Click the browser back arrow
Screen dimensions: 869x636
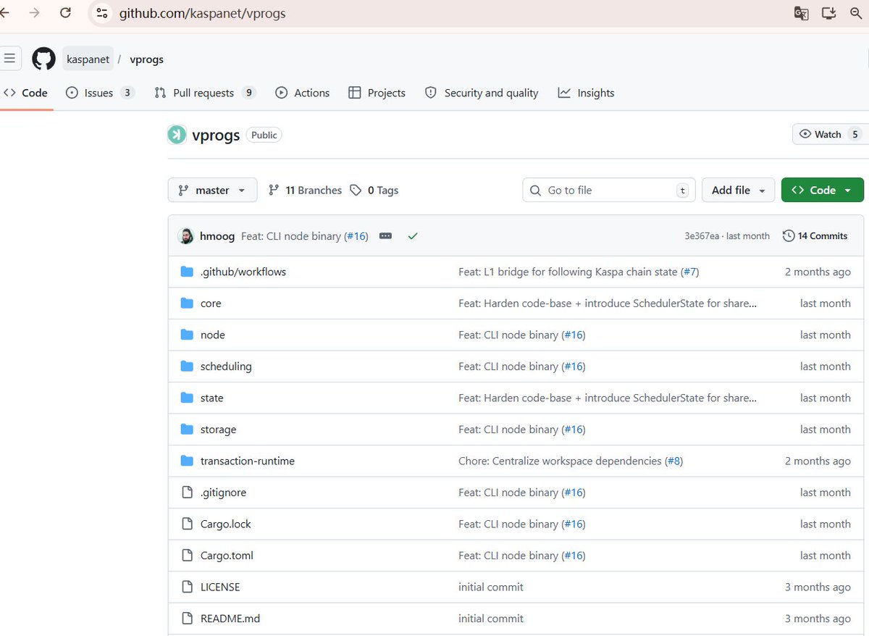pyautogui.click(x=4, y=13)
